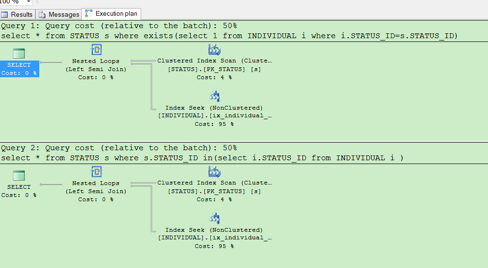The height and width of the screenshot is (268, 488).
Task: Click the [INDIVIDUAL].[ix_individual_ label in Query 1
Action: pyautogui.click(x=215, y=116)
